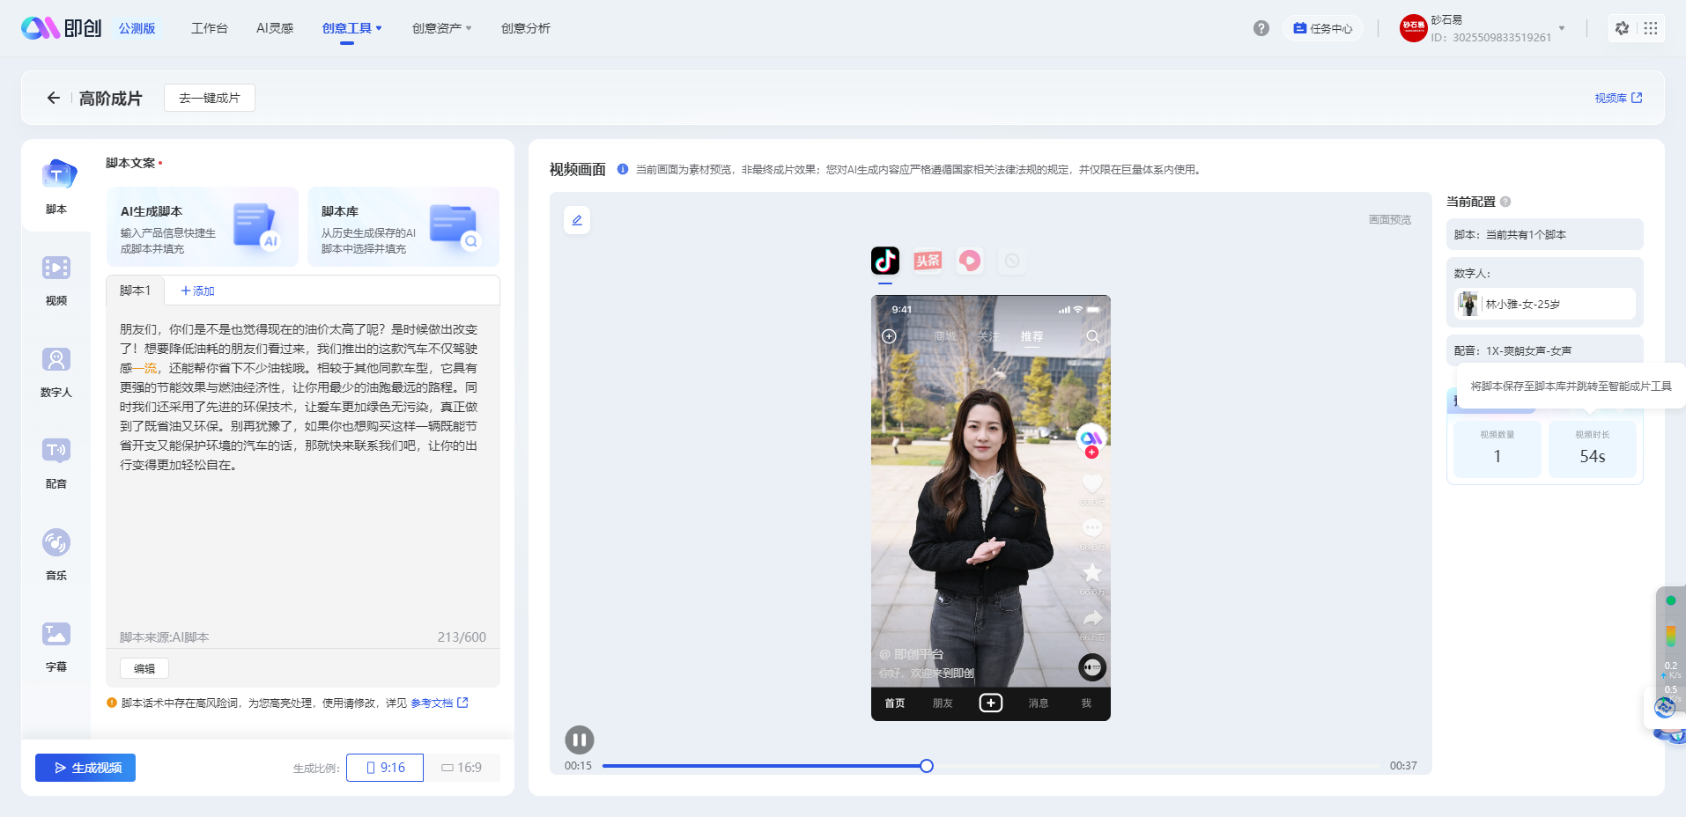Open the 创意资产 dropdown
Screen dimensions: 1686x817
tap(440, 27)
